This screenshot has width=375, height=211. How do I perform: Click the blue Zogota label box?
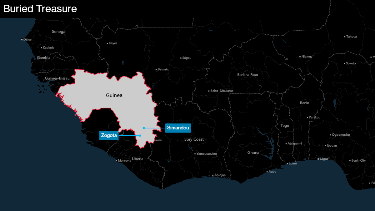(109, 136)
